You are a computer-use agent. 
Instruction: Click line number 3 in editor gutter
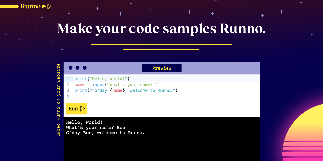[x=68, y=90]
